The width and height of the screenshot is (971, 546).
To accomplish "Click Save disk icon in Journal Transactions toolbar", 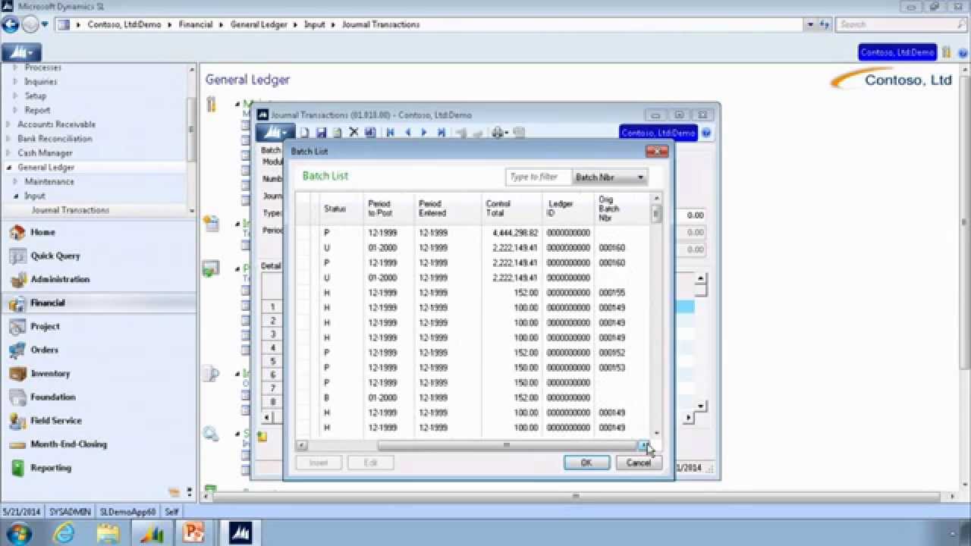I will pyautogui.click(x=321, y=133).
